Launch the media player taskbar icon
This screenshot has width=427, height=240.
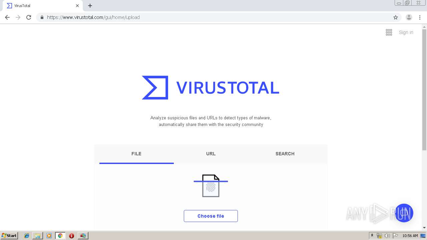(x=49, y=236)
